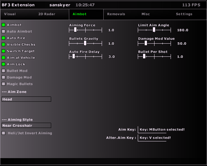
Task: Click the 10:25:47 clock text
Action: [x=85, y=5]
